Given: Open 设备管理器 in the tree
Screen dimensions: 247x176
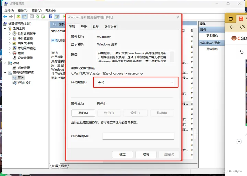Looking at the screenshot, I should 25,58.
